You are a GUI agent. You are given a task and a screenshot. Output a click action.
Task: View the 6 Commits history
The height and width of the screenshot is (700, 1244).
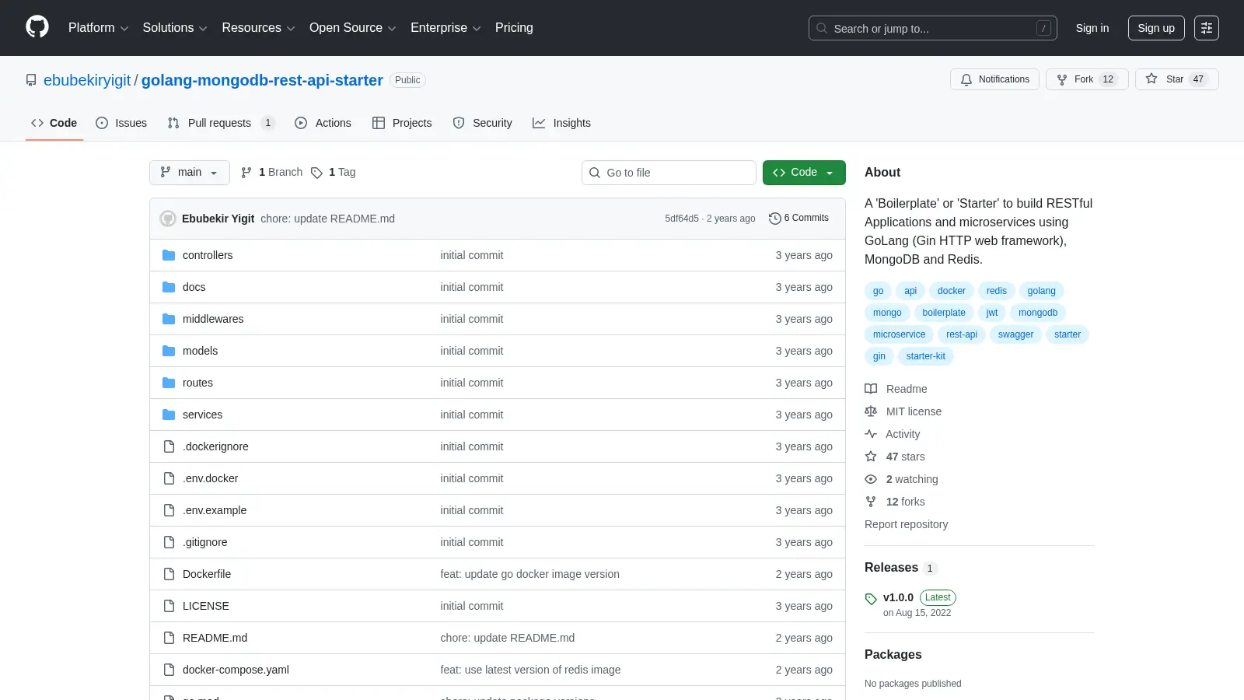798,219
